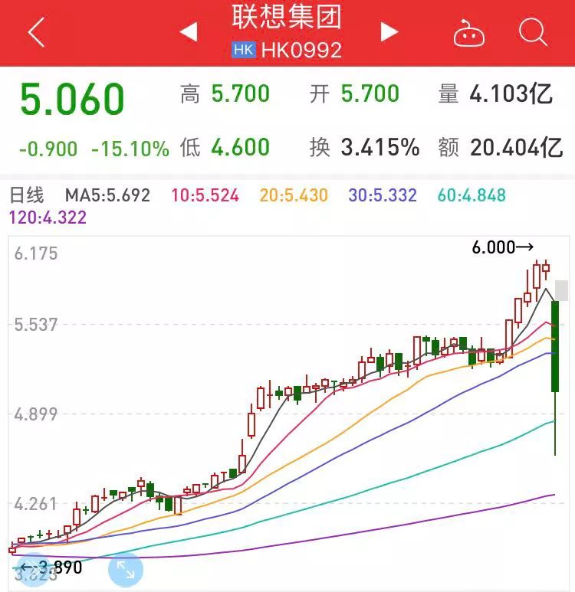Viewport: 575px width, 592px height.
Task: Open the 日线 chart period selector
Action: [27, 195]
